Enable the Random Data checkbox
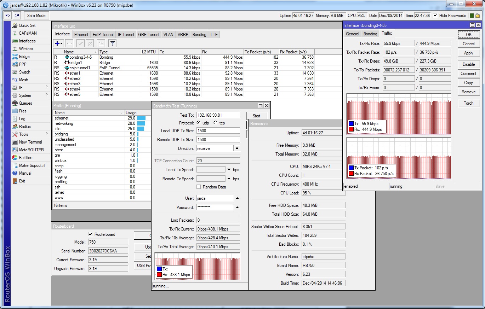Screen dimensions: 485x309 [x=199, y=187]
